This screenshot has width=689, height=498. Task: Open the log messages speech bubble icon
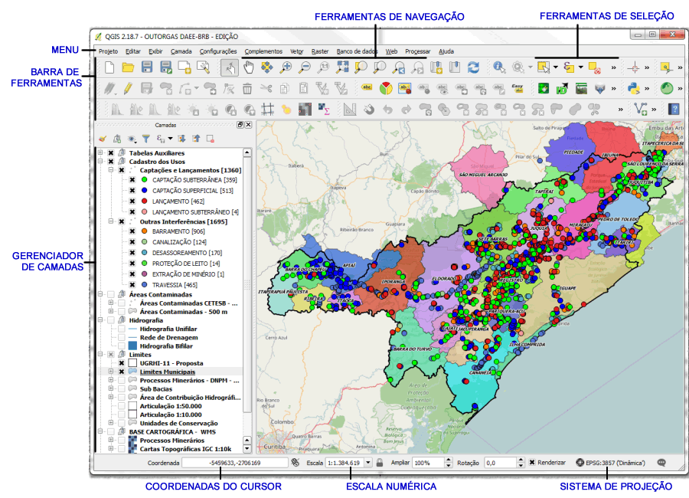click(661, 463)
